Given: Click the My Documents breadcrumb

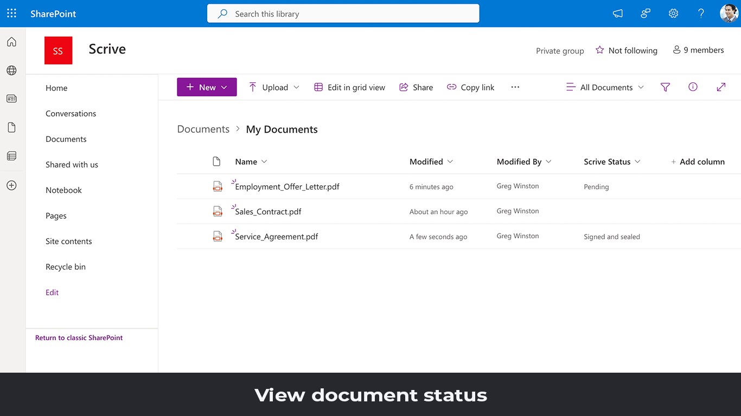Looking at the screenshot, I should [x=282, y=129].
